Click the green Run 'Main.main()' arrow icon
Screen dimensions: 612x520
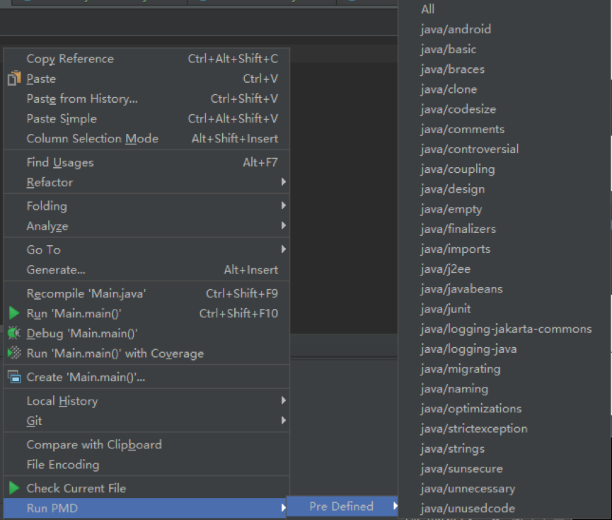click(x=14, y=313)
